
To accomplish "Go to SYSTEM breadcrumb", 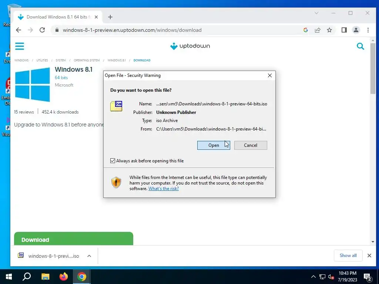I will [x=61, y=60].
